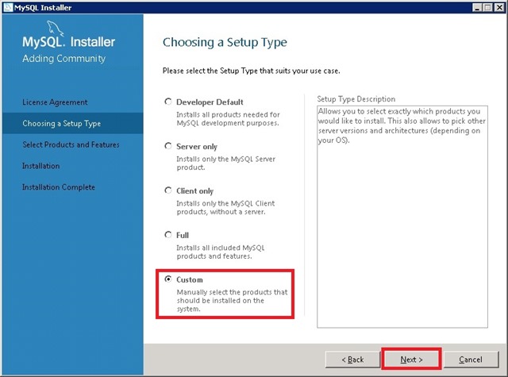Click the Next button
508x377 pixels.
pos(411,360)
